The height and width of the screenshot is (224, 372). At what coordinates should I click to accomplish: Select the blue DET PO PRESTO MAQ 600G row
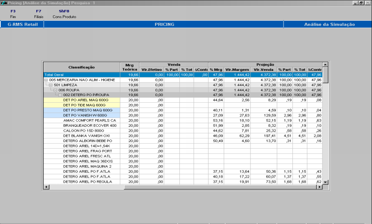tap(88, 110)
